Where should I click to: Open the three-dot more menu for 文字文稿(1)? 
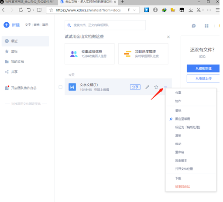pos(165,87)
